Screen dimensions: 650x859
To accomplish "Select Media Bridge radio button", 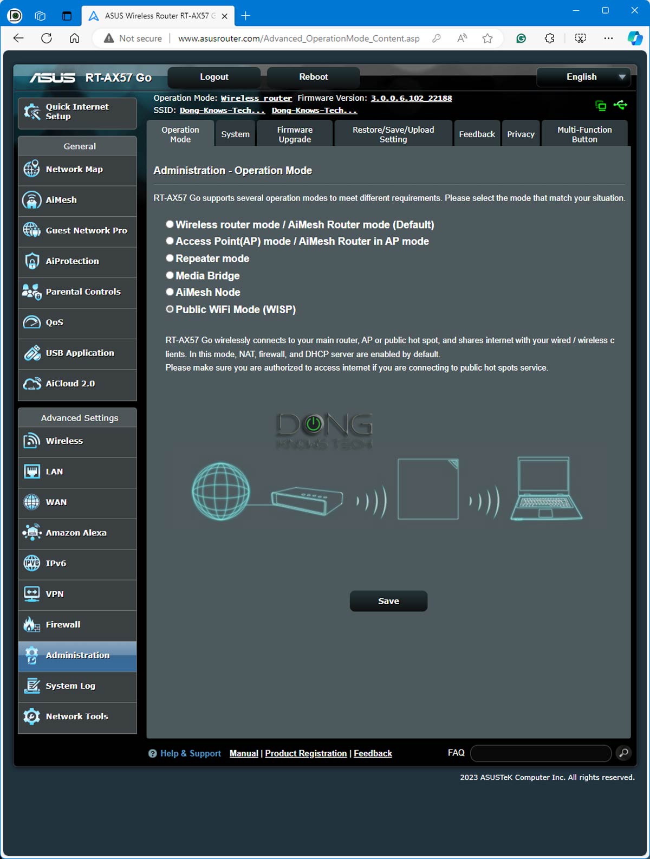I will tap(170, 275).
